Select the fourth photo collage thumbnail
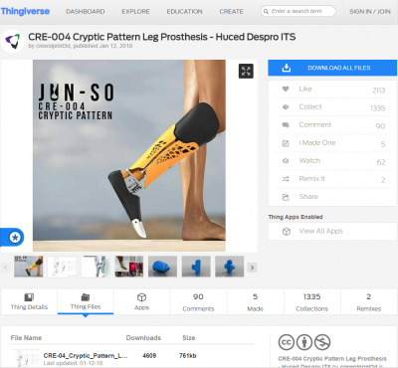Viewport: 398px width, 368px height. (129, 267)
